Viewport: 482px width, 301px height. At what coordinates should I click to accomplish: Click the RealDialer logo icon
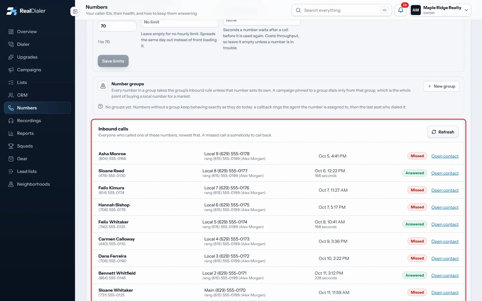[x=12, y=11]
